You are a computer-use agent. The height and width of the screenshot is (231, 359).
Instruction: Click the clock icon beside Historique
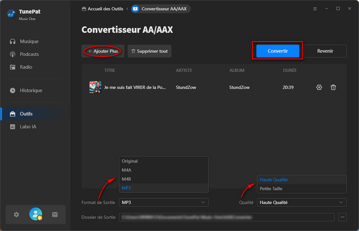tap(13, 90)
